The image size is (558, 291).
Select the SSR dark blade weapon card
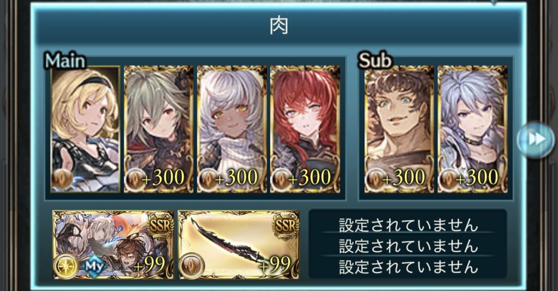(x=239, y=245)
